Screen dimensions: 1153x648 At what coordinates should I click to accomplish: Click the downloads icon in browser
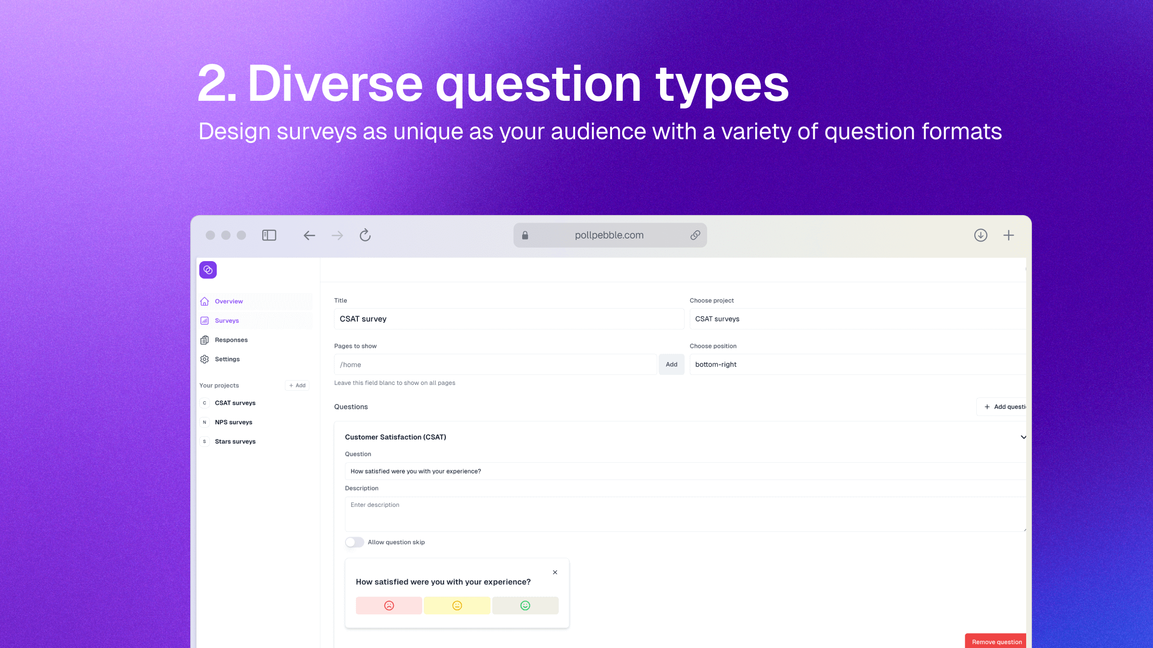[x=981, y=235]
